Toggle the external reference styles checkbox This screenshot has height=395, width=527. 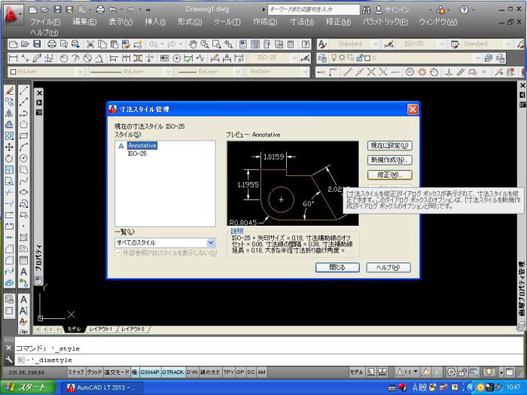point(118,253)
